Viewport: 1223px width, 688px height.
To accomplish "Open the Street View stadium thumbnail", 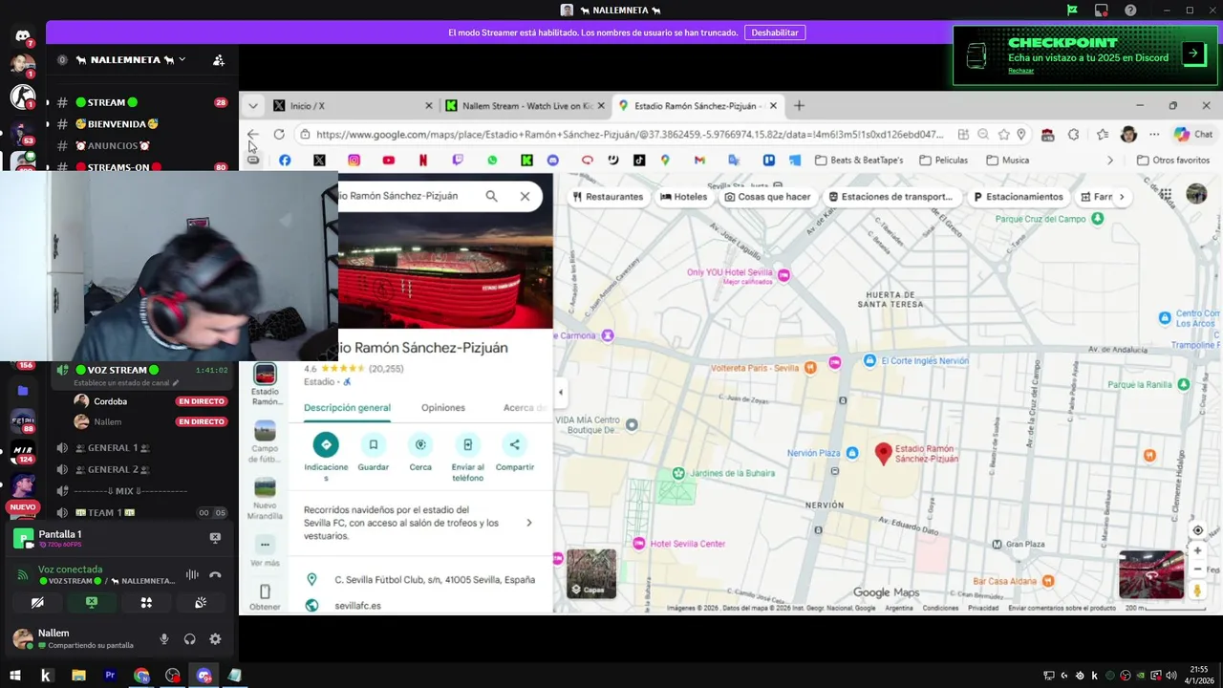I will (1151, 574).
